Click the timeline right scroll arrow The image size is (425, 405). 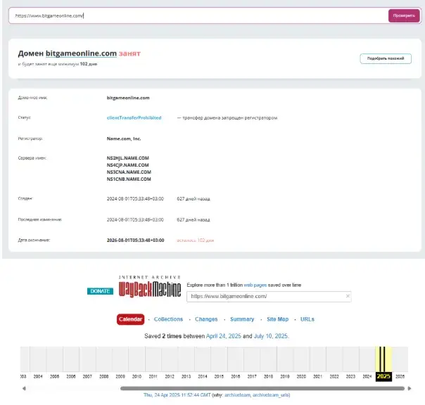point(410,388)
